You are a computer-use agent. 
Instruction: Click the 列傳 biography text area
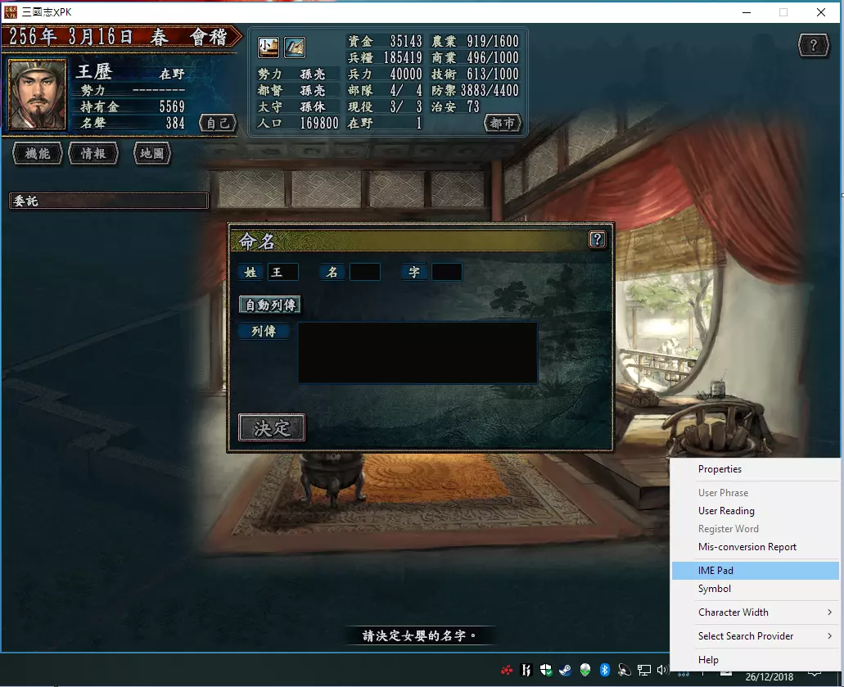pos(417,353)
